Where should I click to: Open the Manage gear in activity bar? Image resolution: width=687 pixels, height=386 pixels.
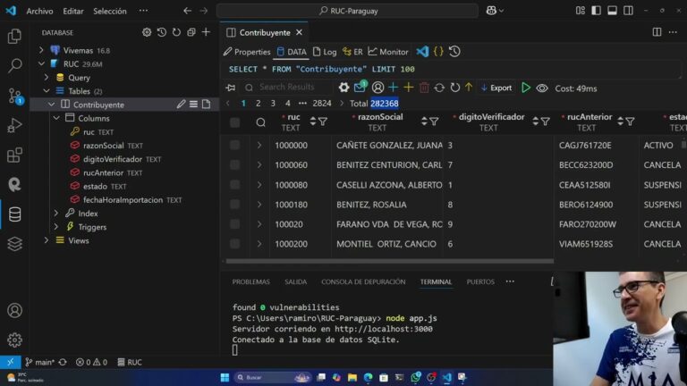coord(14,340)
